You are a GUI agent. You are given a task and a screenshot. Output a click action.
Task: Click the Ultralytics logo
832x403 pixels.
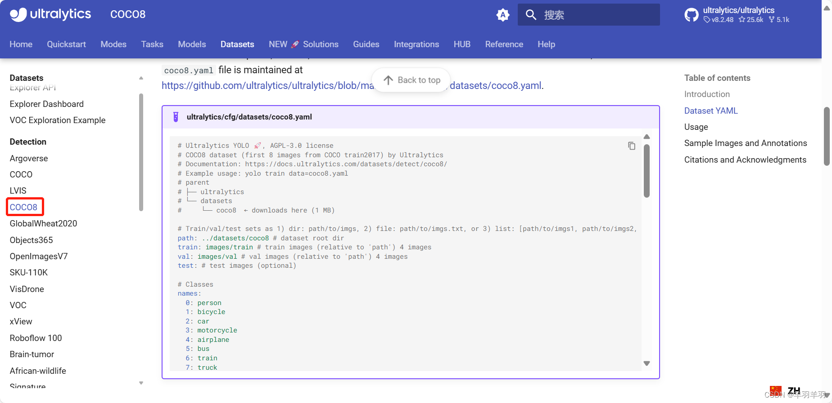point(50,14)
